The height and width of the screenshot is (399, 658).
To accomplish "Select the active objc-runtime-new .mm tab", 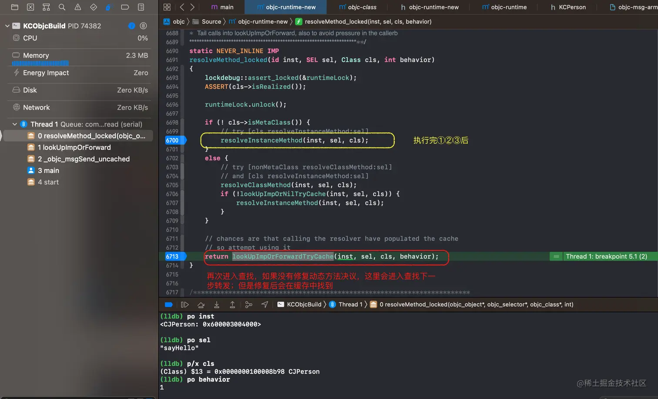I will coord(286,7).
